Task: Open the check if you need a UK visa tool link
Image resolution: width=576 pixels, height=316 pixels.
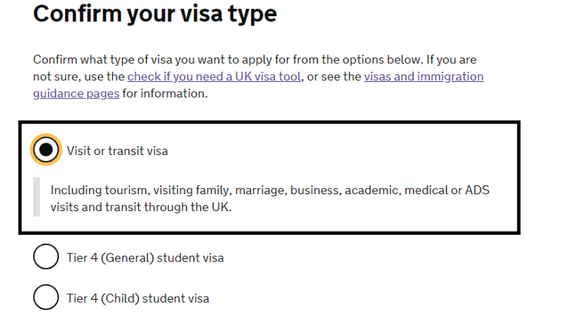Action: coord(214,77)
